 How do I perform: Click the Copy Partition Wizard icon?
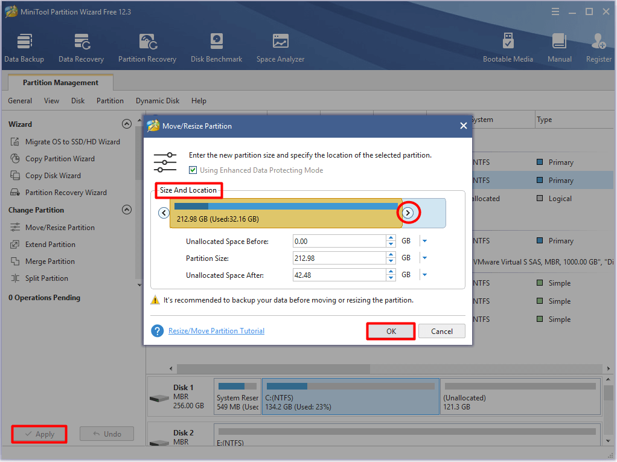15,159
